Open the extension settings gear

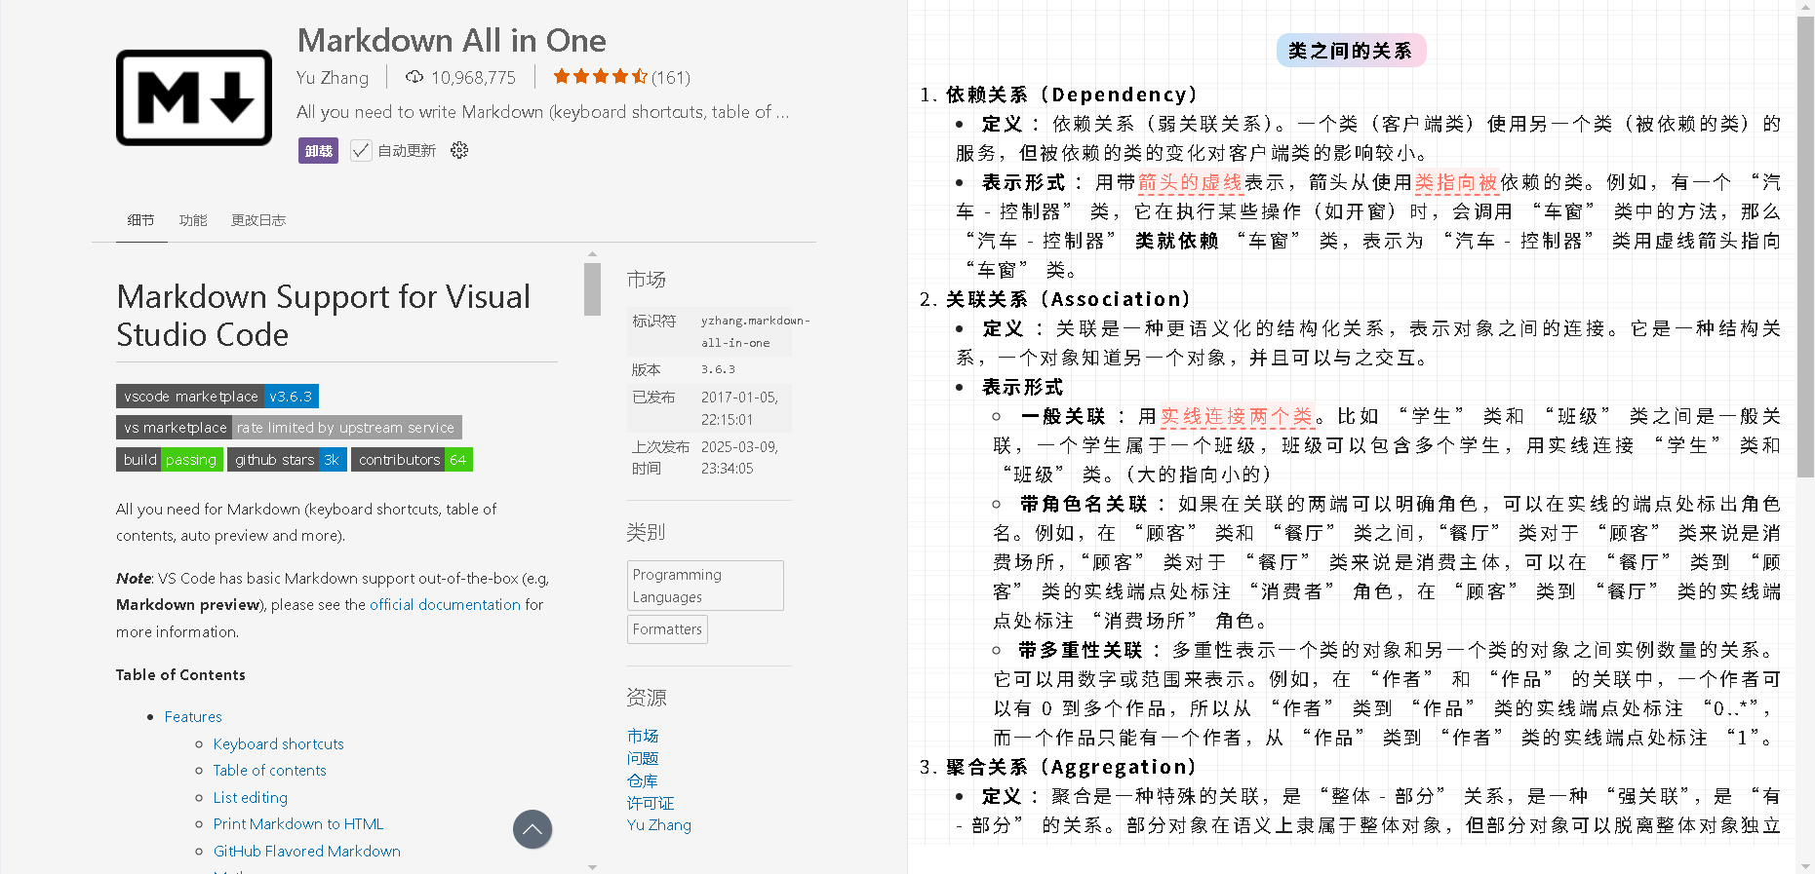pos(459,150)
